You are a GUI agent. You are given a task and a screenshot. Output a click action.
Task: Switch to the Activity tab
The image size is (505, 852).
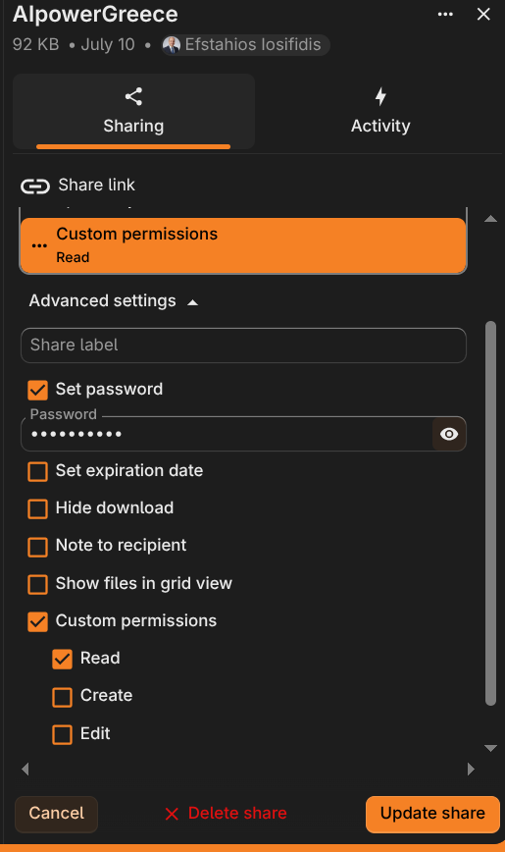click(380, 112)
